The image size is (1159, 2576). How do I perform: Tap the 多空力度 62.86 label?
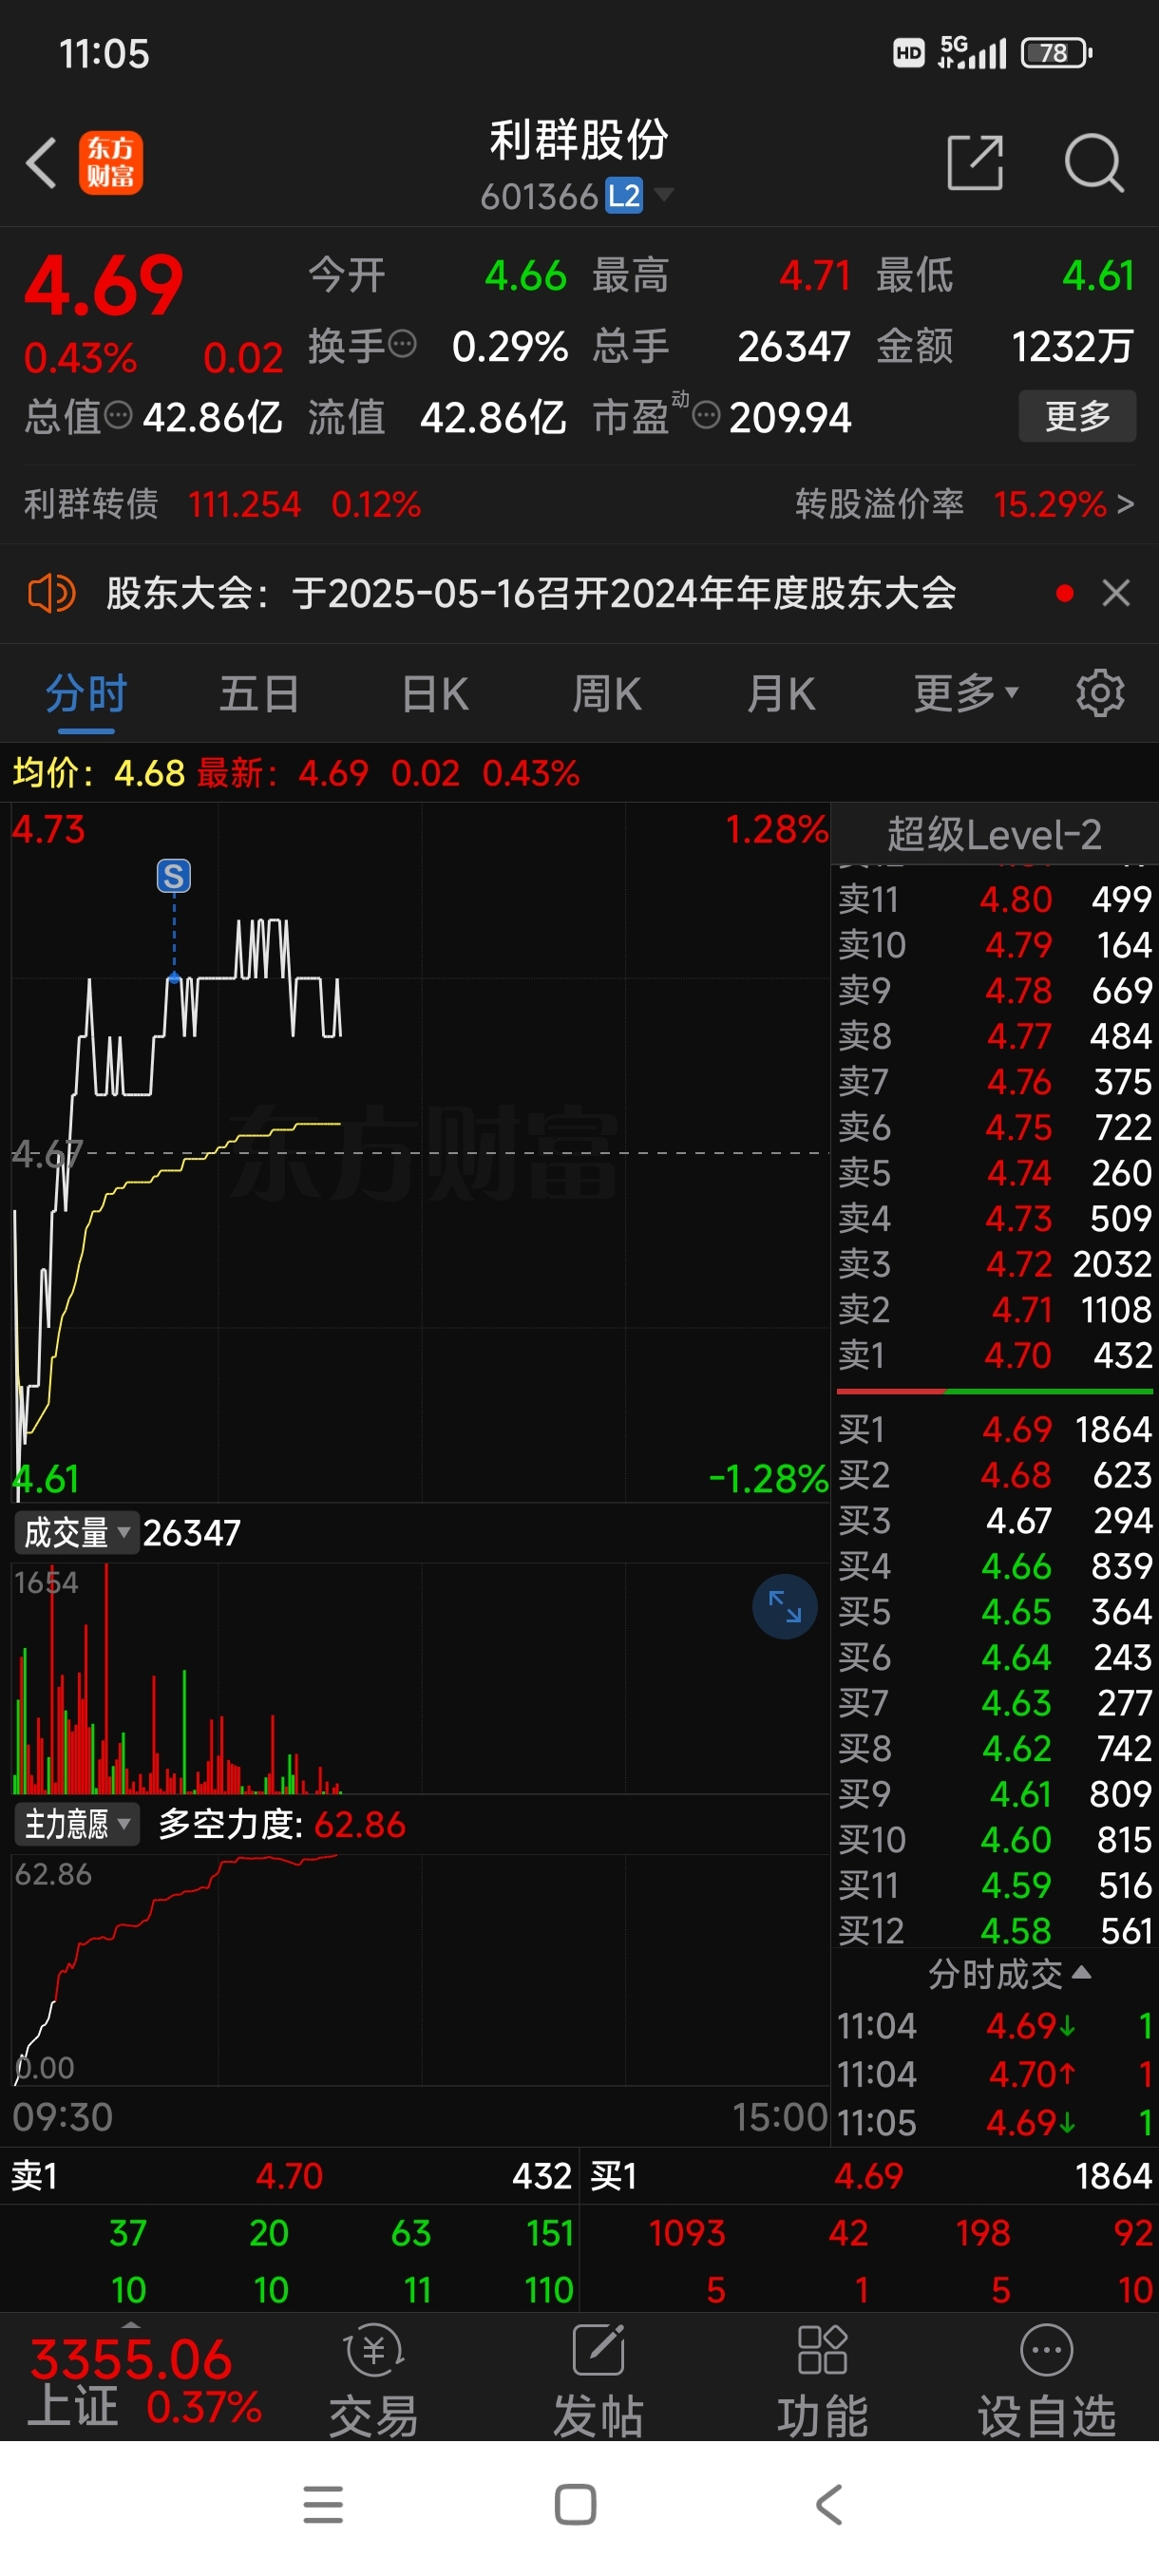pyautogui.click(x=282, y=1824)
